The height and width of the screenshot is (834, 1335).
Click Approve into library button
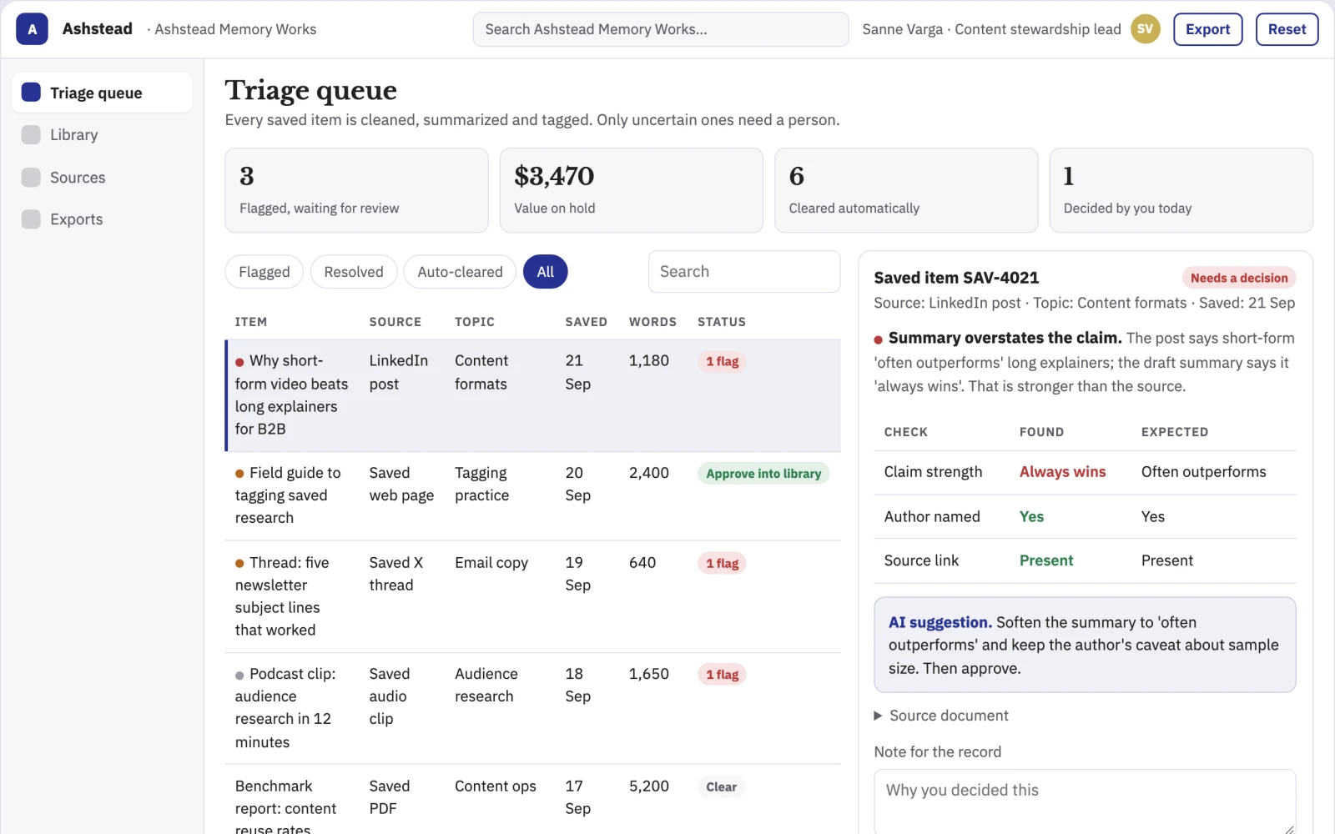coord(763,474)
